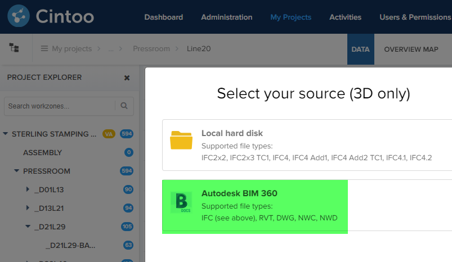Click the Pressroom breadcrumb link

[x=151, y=49]
